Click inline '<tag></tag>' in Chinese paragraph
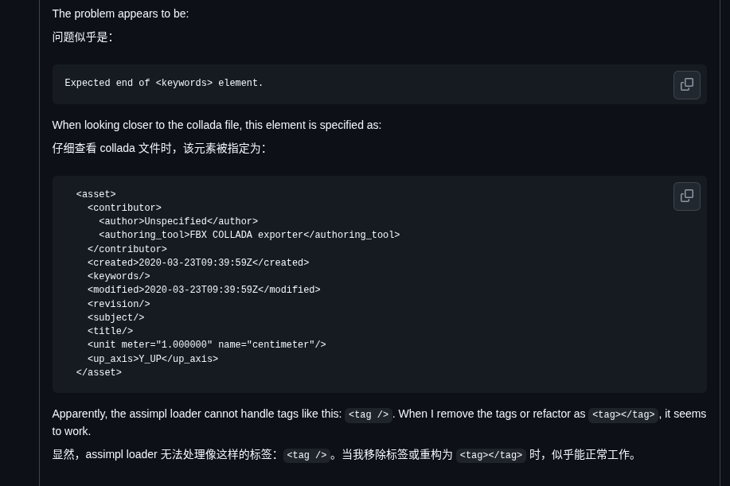Image resolution: width=730 pixels, height=486 pixels. (490, 456)
